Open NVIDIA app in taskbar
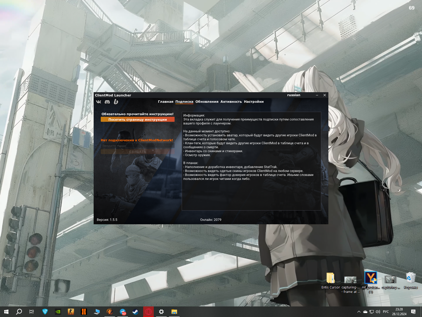 [58, 312]
